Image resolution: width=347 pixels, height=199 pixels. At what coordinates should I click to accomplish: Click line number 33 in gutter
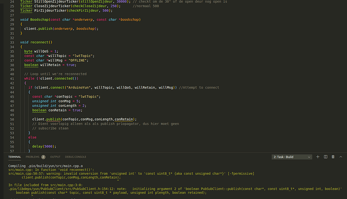coord(12,42)
